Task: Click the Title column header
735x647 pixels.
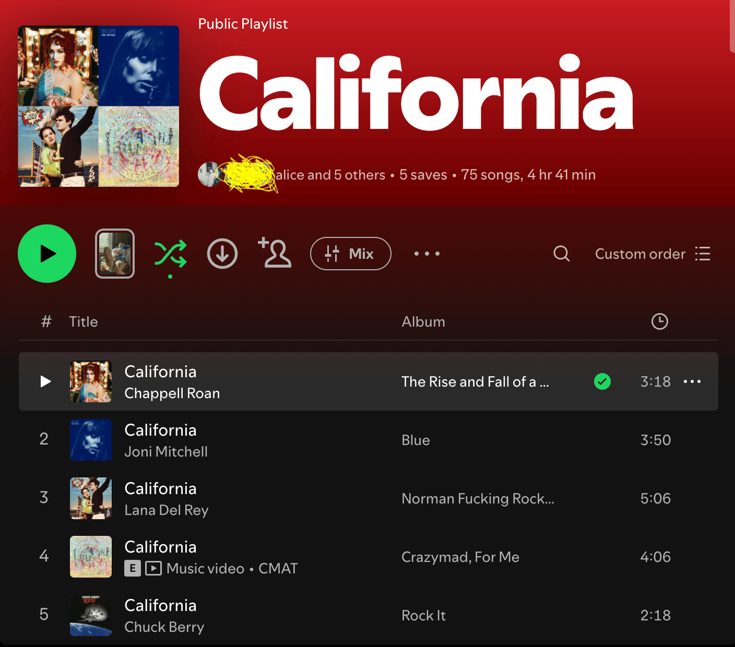Action: pyautogui.click(x=84, y=322)
